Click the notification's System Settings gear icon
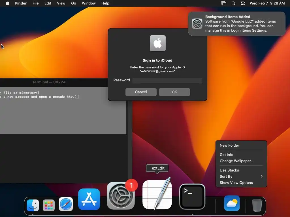Screen dimensions: 290x217 [197, 24]
